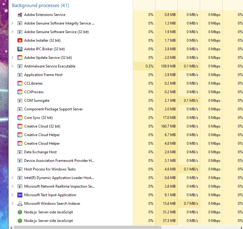Click the 0.7 MB/s disk value

click(191, 204)
